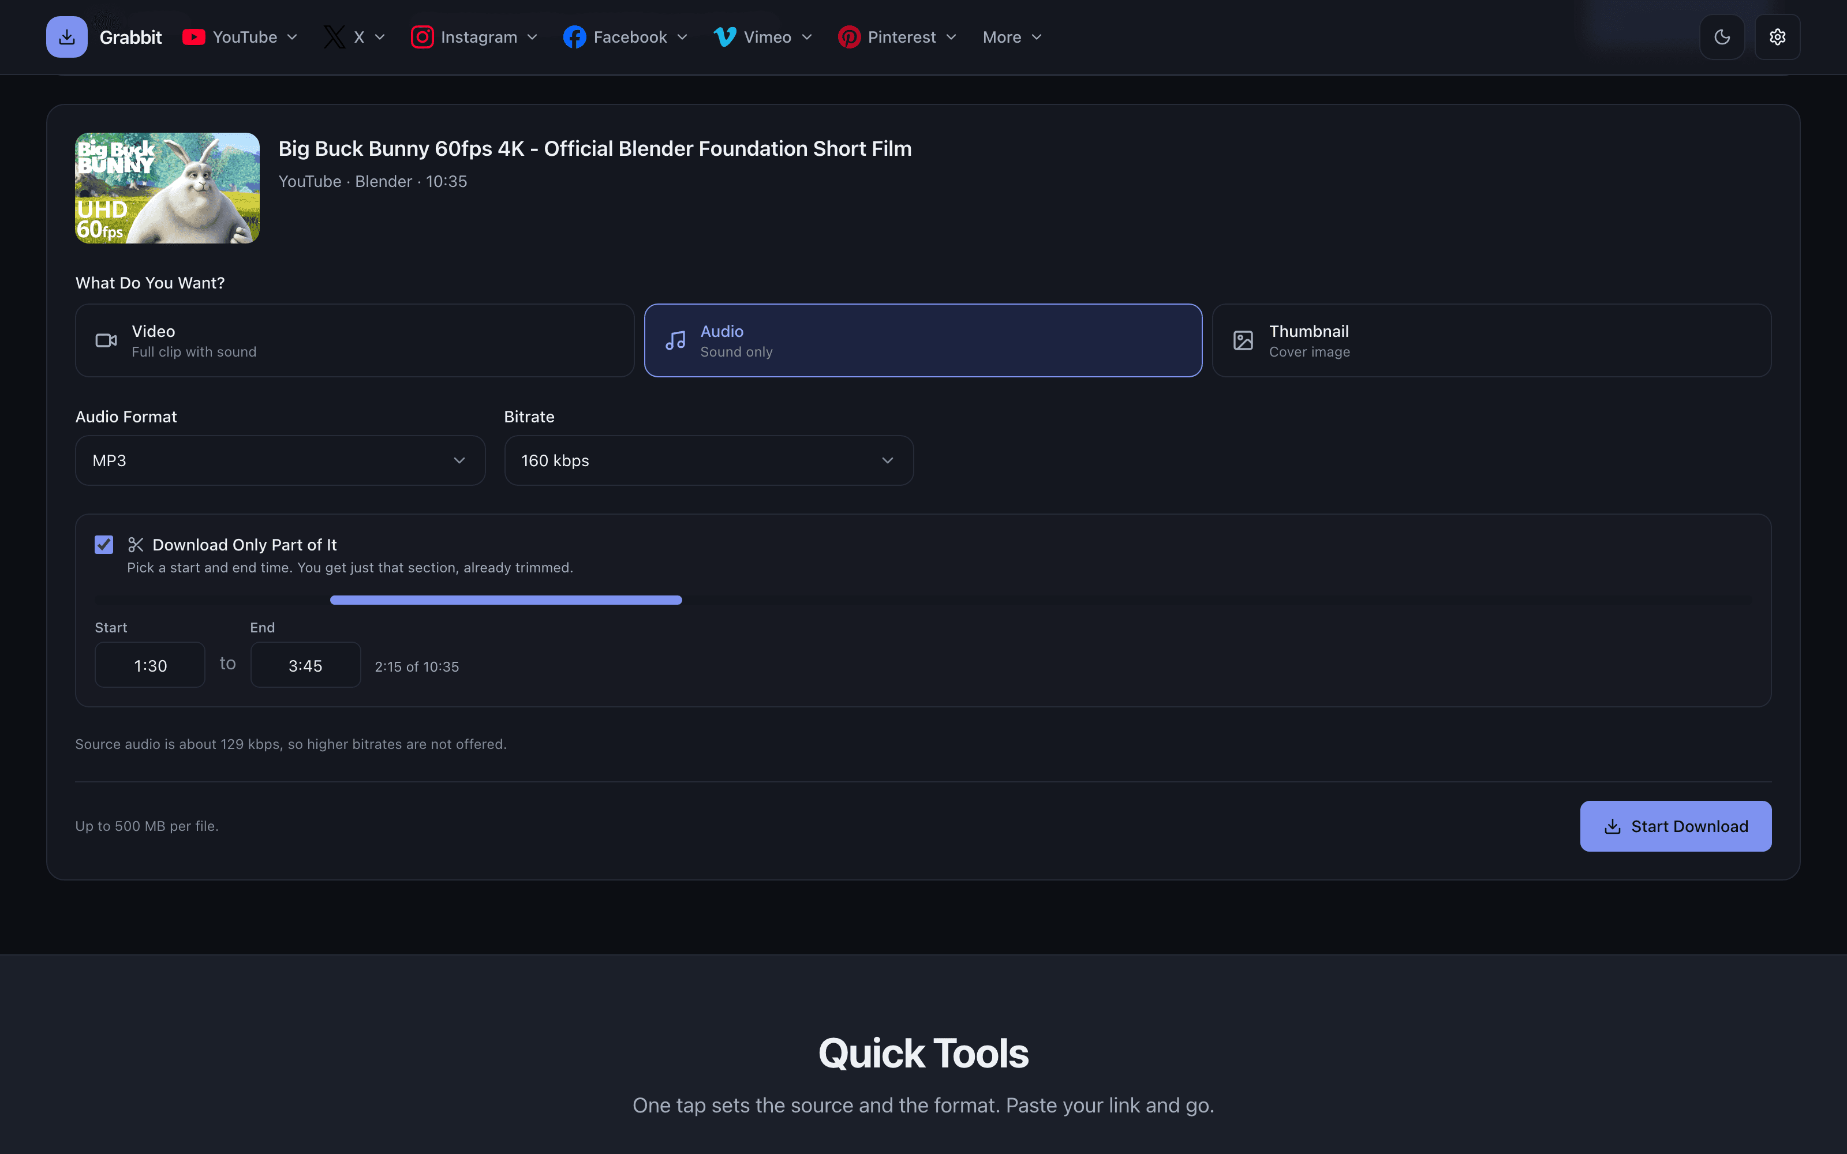This screenshot has height=1154, width=1847.
Task: Open the Bitrate 160 kbps dropdown
Action: (709, 460)
